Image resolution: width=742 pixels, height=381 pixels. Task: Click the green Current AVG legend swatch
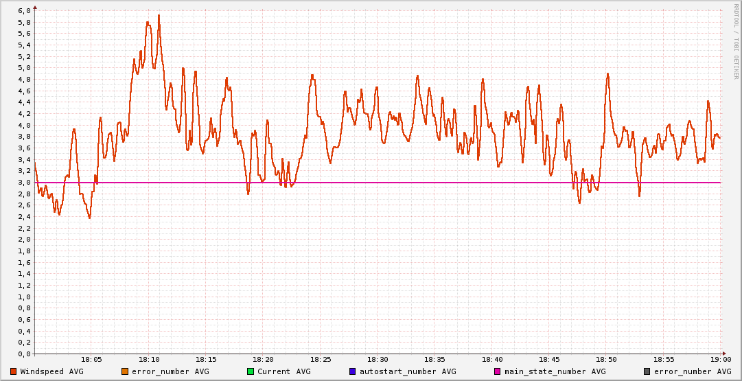point(250,371)
